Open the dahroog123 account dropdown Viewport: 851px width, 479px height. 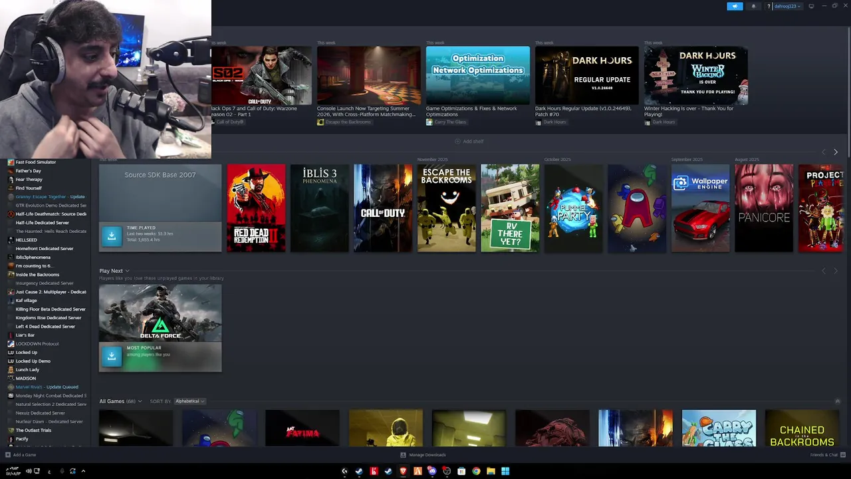click(787, 6)
